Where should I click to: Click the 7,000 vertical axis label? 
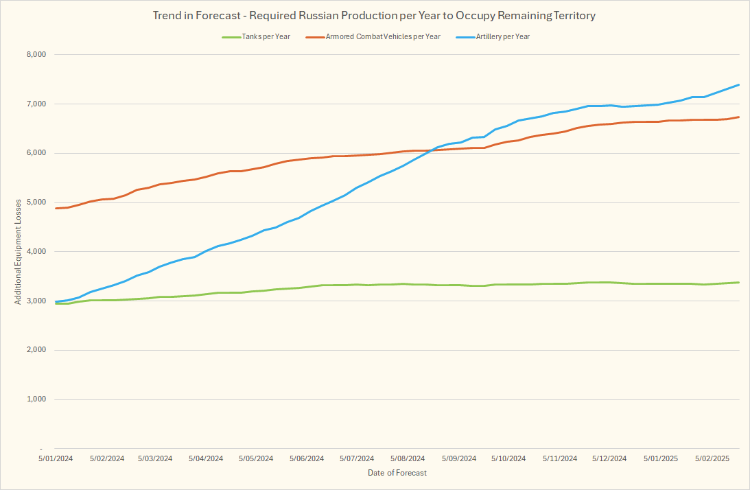tap(36, 104)
